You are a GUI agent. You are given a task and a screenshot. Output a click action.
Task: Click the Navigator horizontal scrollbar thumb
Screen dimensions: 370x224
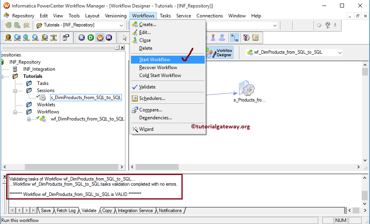(71, 167)
